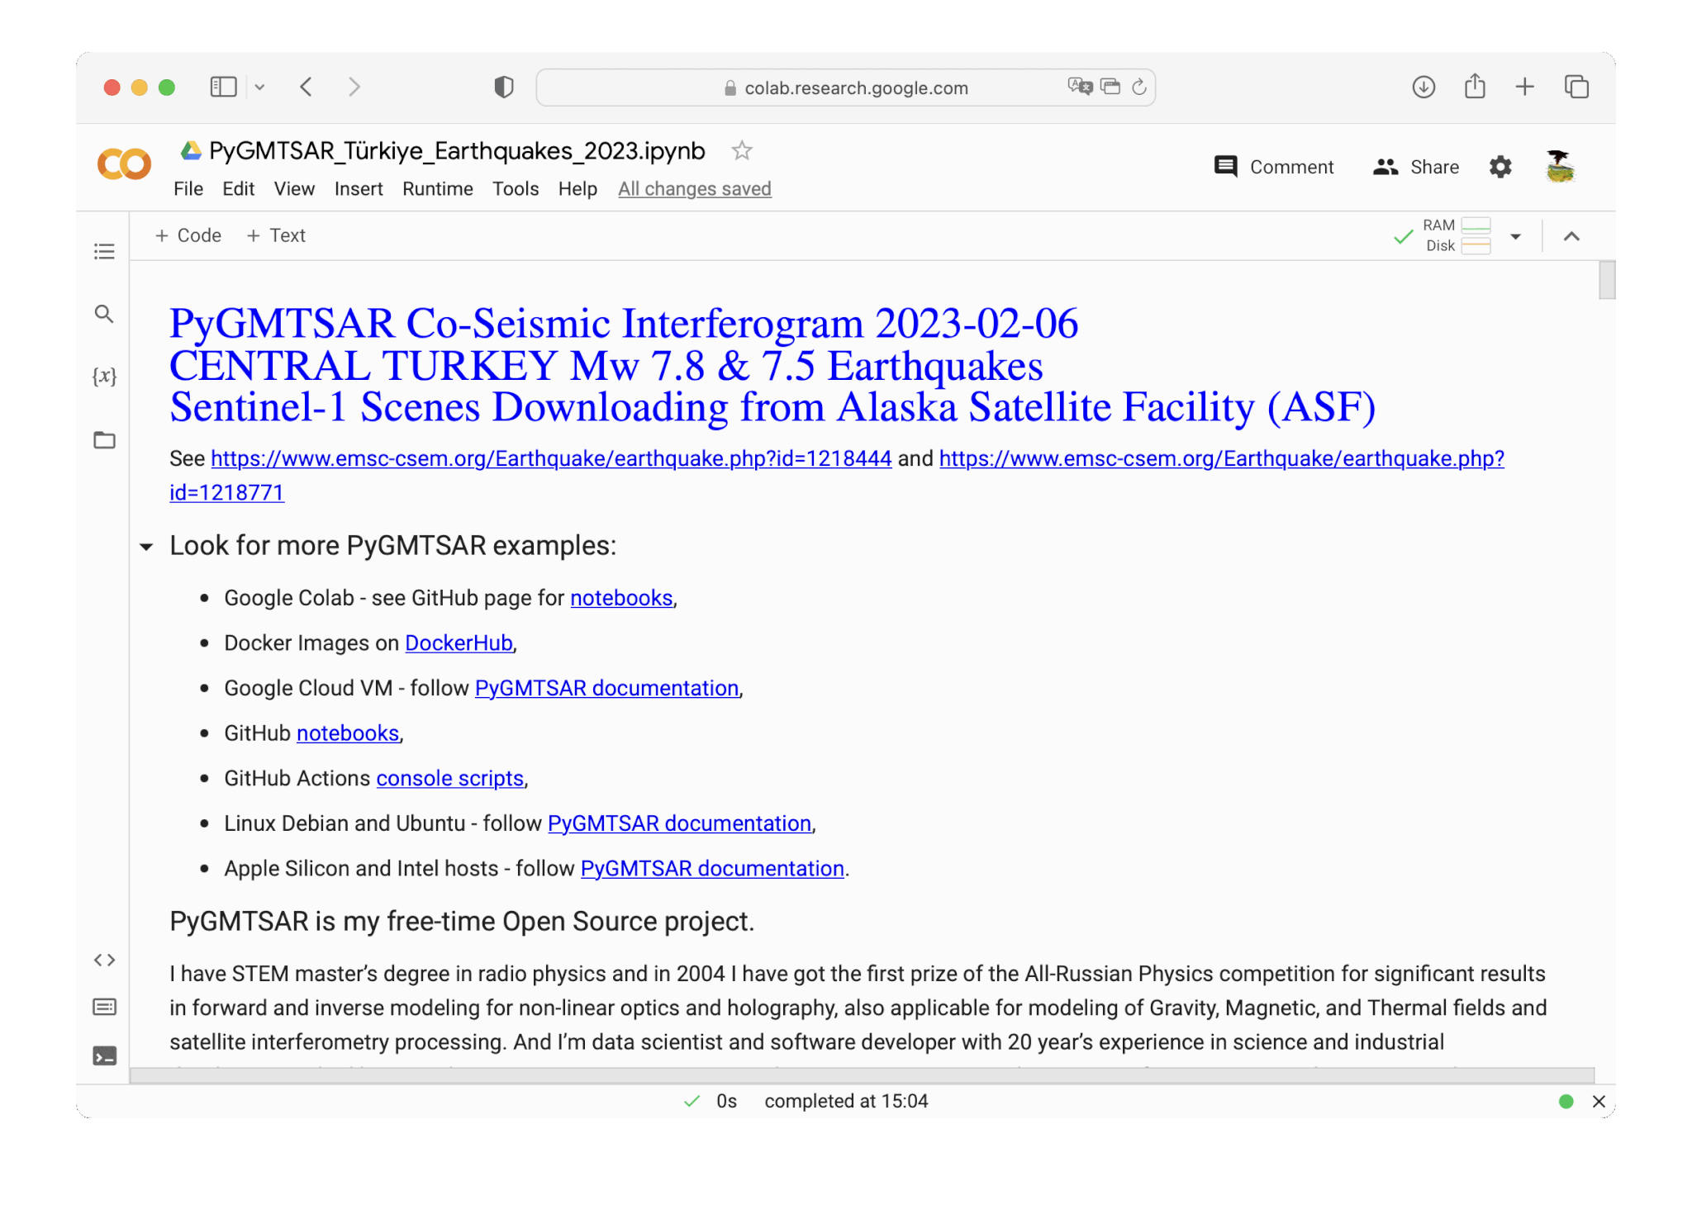Screen dimensions: 1692x1219
Task: Open the table of contents sidebar icon
Action: tap(104, 251)
